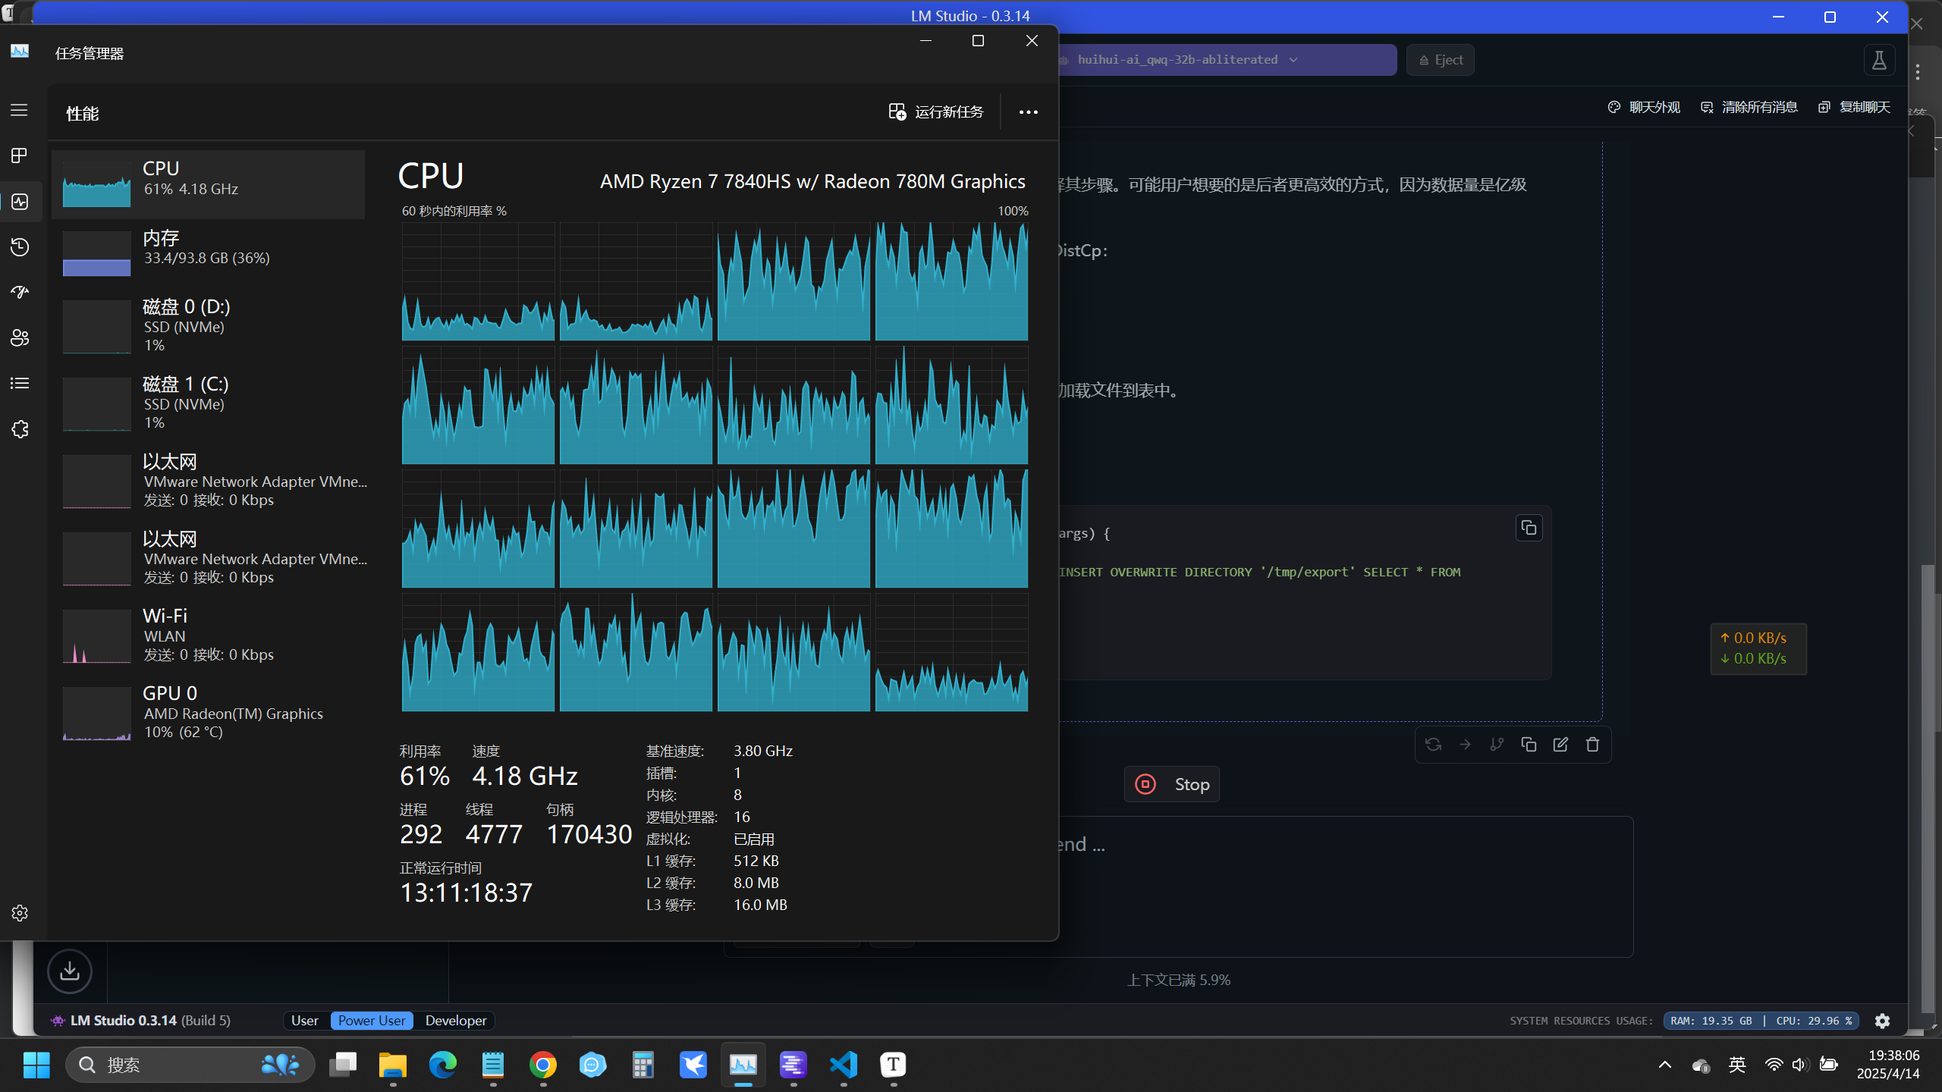Click the edit message pencil icon
This screenshot has width=1942, height=1092.
tap(1560, 745)
